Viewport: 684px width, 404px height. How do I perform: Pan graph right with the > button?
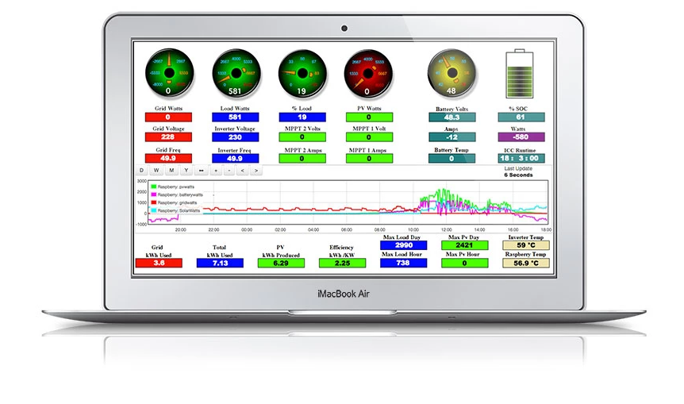[x=258, y=171]
